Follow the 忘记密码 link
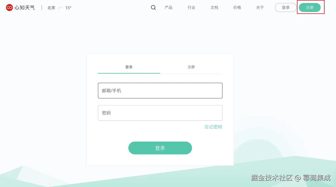The width and height of the screenshot is (336, 187). [x=213, y=127]
